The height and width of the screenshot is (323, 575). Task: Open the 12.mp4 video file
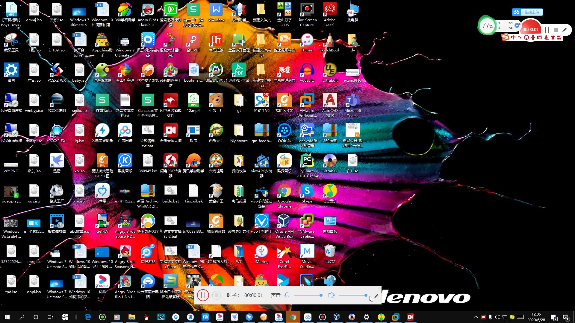193,103
